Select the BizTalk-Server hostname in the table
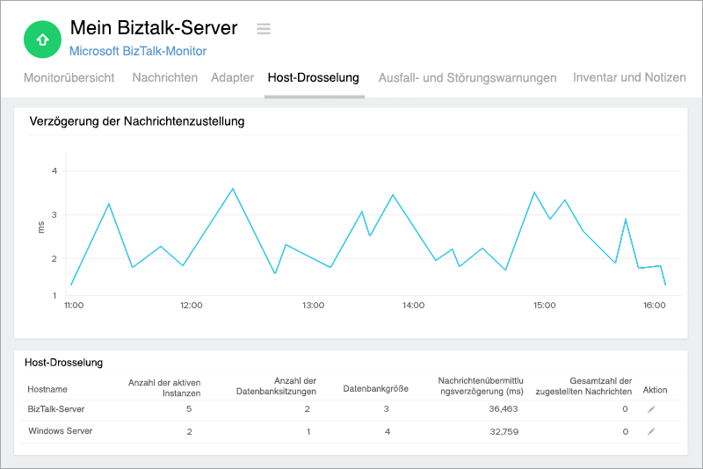The image size is (703, 469). 57,409
